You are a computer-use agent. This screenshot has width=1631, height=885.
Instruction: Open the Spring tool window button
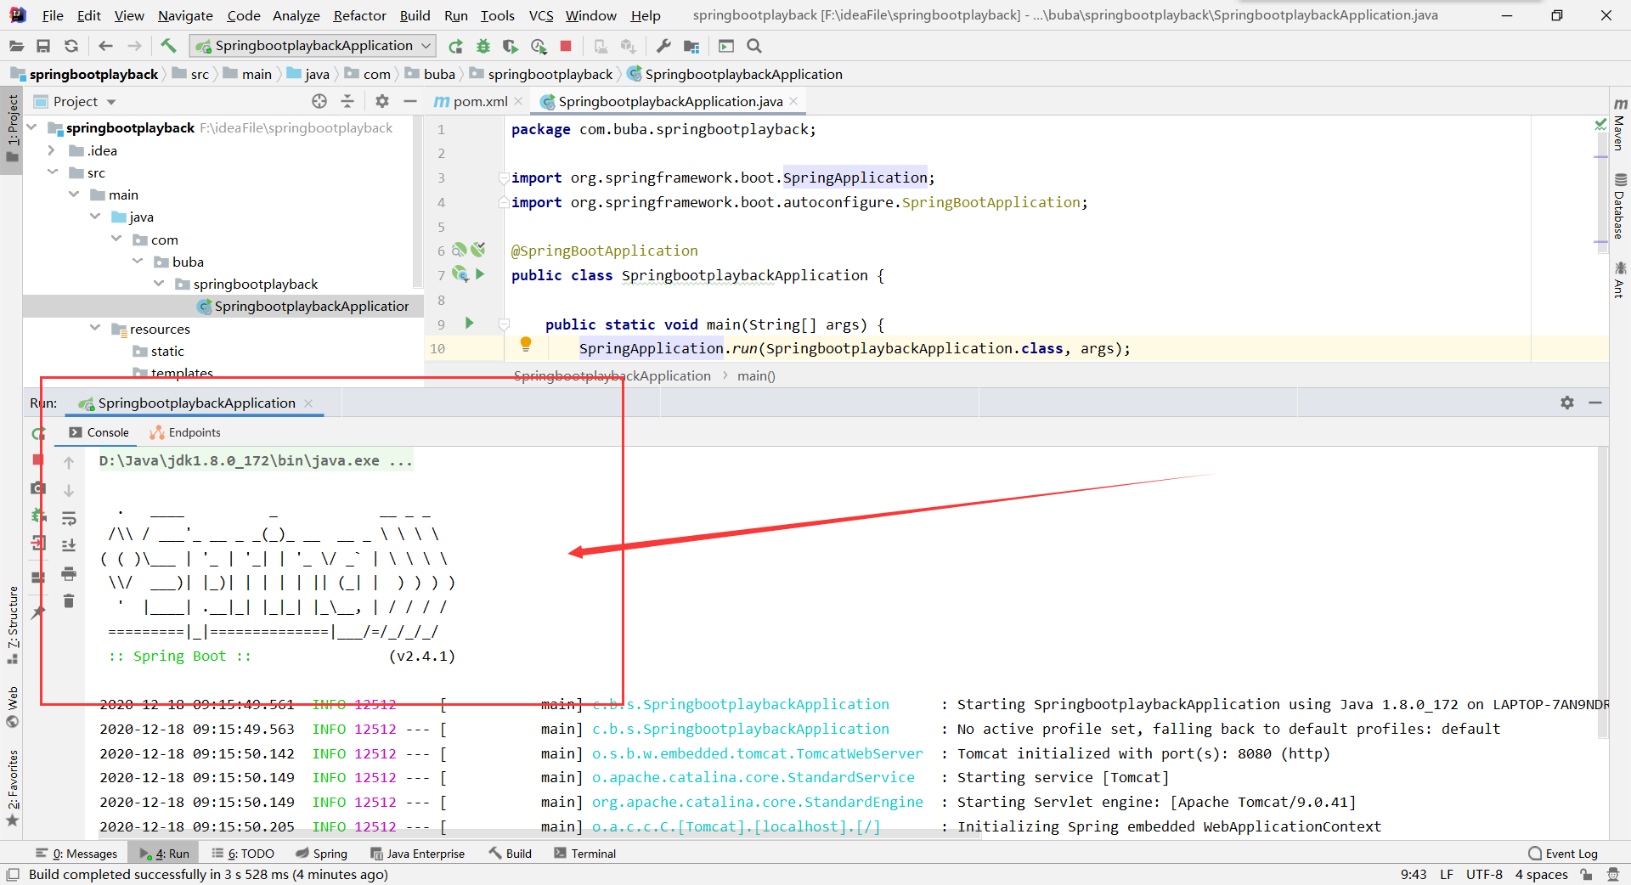pos(321,854)
